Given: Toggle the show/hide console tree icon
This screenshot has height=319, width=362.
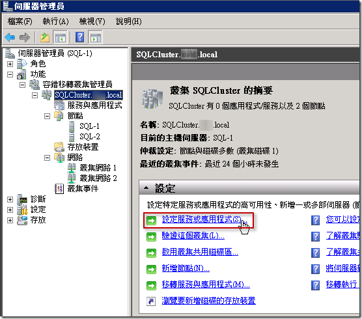Looking at the screenshot, I should (60, 37).
